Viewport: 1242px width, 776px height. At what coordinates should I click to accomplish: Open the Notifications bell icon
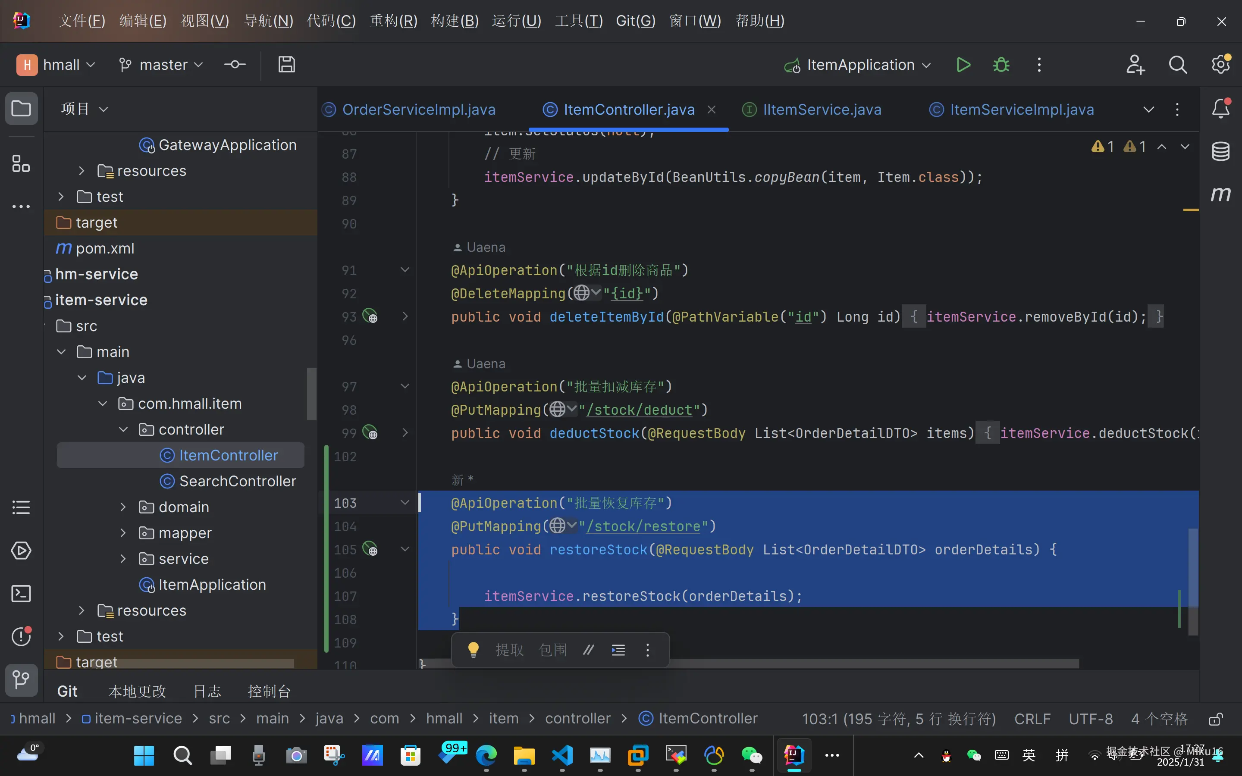click(1220, 109)
